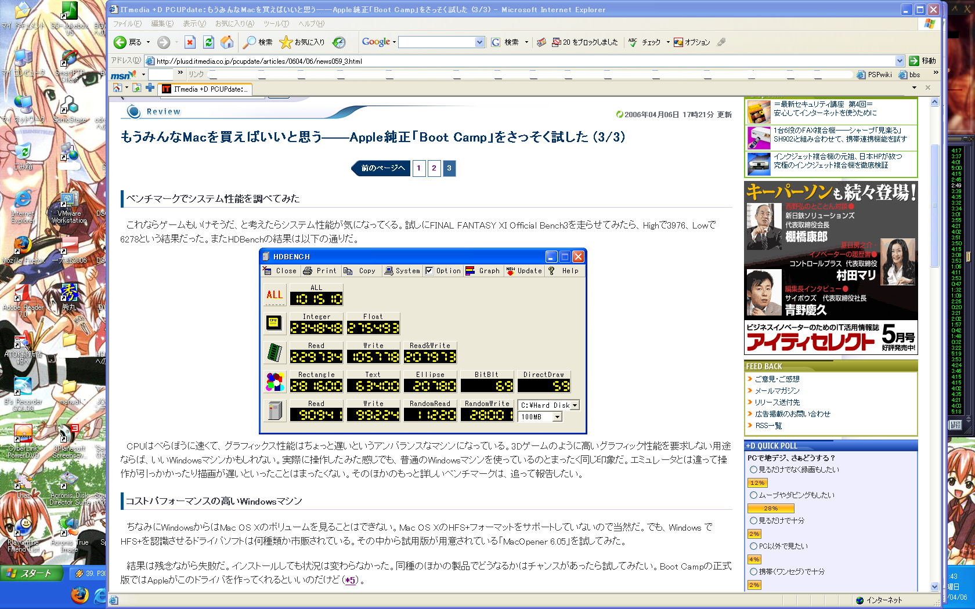
Task: Open the Google search box dropdown
Action: pos(479,42)
